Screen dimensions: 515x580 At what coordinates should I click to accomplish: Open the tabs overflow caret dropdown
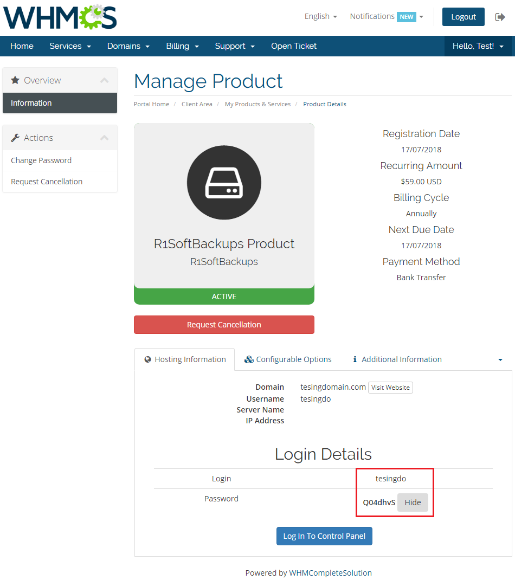click(x=500, y=359)
